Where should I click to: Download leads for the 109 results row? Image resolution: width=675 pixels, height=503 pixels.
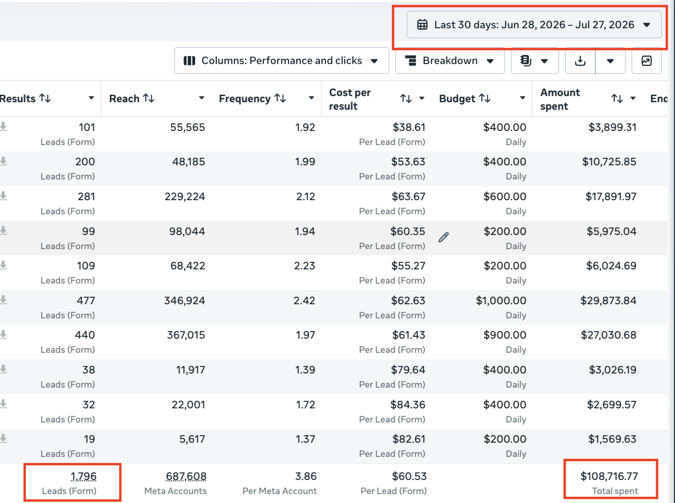click(x=3, y=265)
